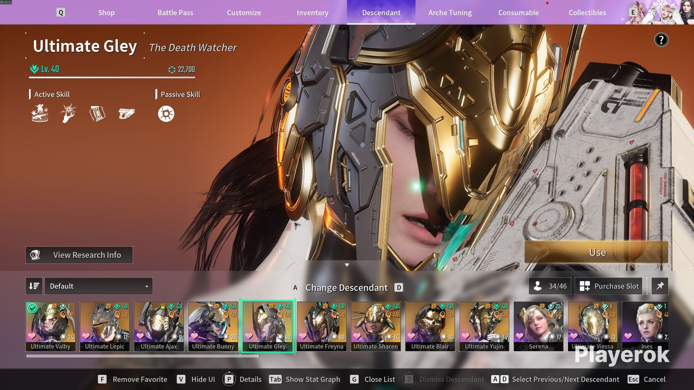Toggle favorite heart on Ultimate Lepic
The height and width of the screenshot is (390, 694).
86,336
